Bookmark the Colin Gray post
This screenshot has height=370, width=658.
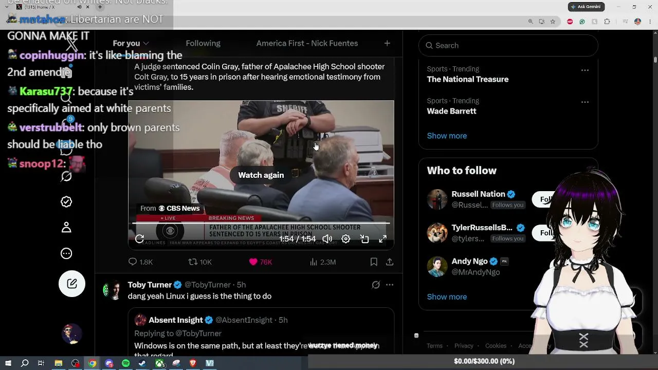pyautogui.click(x=374, y=262)
